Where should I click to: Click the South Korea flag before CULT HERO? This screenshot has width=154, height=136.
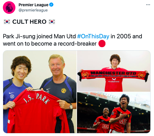[7, 22]
